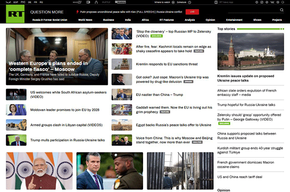The width and height of the screenshot is (290, 192).
Task: Click the red lightning bolt breaking-news icon
Action: pos(77,12)
